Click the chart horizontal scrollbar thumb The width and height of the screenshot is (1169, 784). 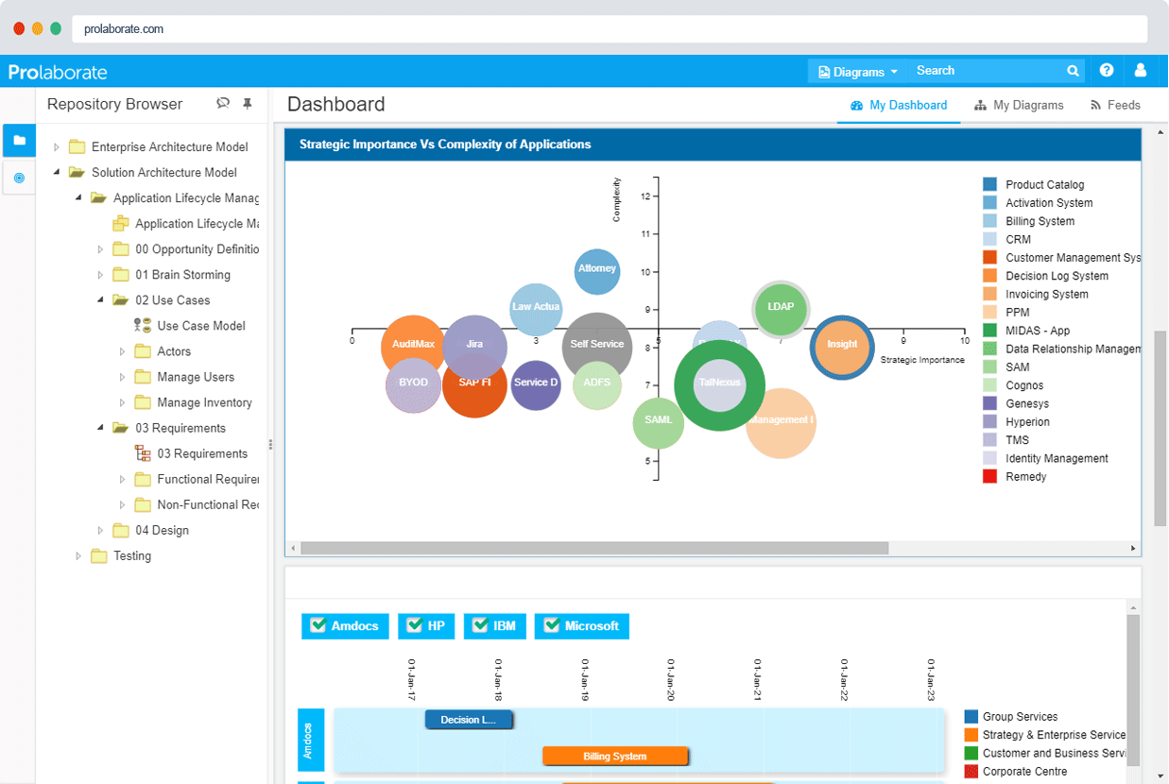594,548
